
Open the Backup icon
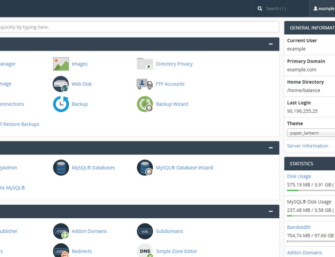coord(61,104)
